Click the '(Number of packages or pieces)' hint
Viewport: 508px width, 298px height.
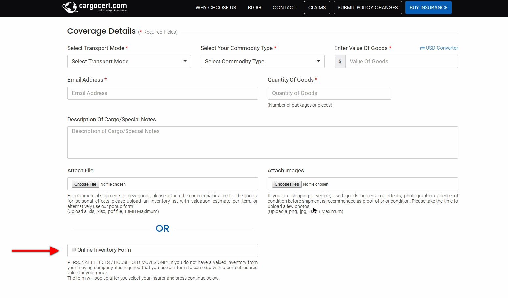300,105
